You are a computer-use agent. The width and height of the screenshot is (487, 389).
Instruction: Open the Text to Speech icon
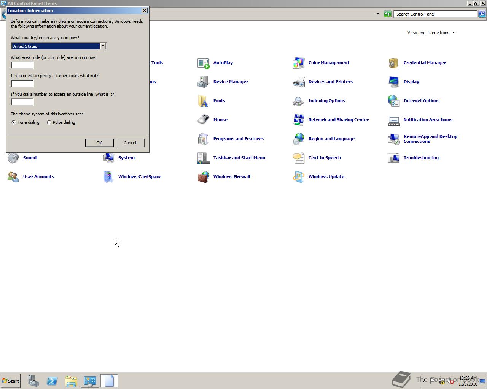299,158
